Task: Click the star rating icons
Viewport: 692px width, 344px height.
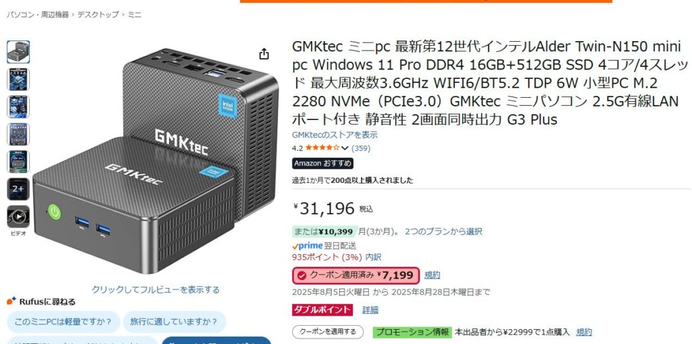Action: (x=322, y=148)
